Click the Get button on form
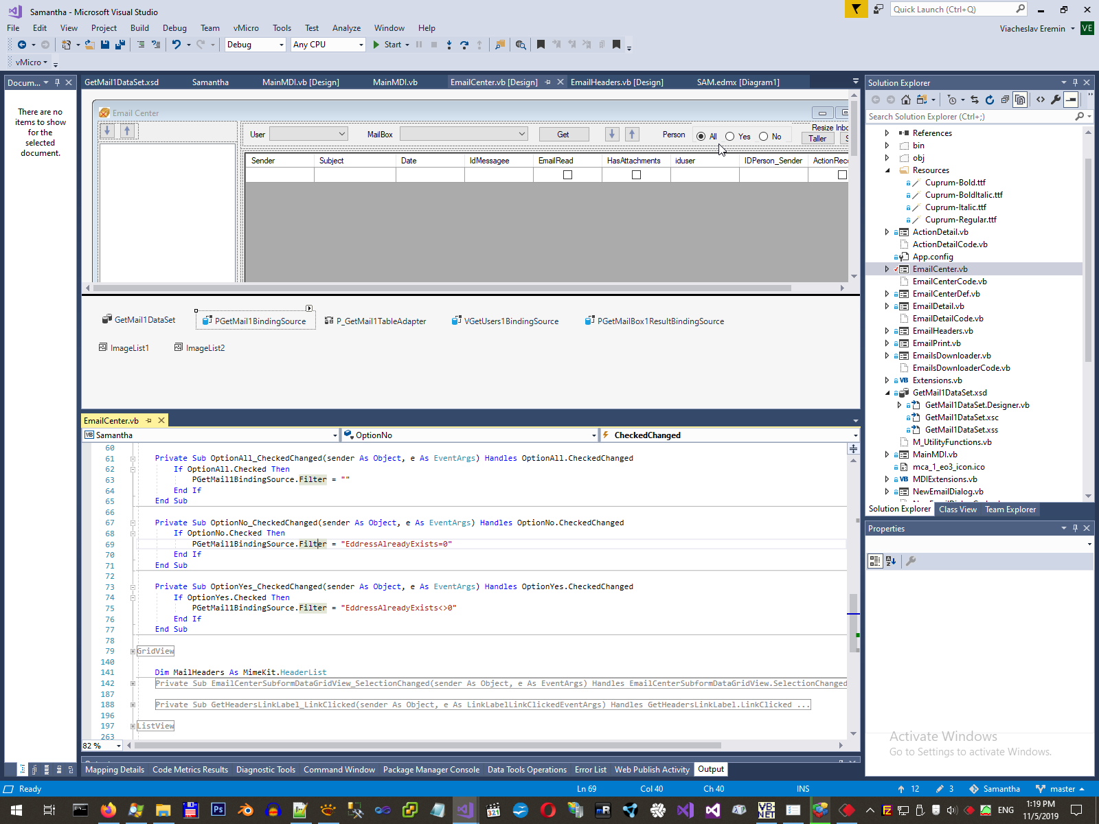The width and height of the screenshot is (1099, 824). [563, 135]
